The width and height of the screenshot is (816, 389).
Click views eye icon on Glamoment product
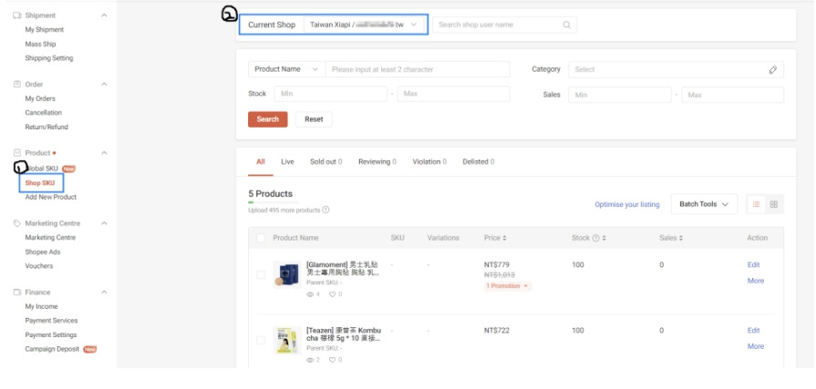(310, 294)
